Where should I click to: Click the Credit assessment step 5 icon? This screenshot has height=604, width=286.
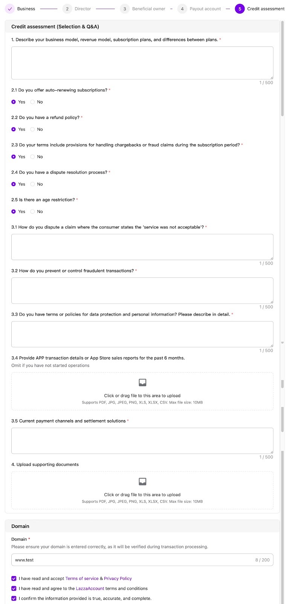tap(240, 9)
